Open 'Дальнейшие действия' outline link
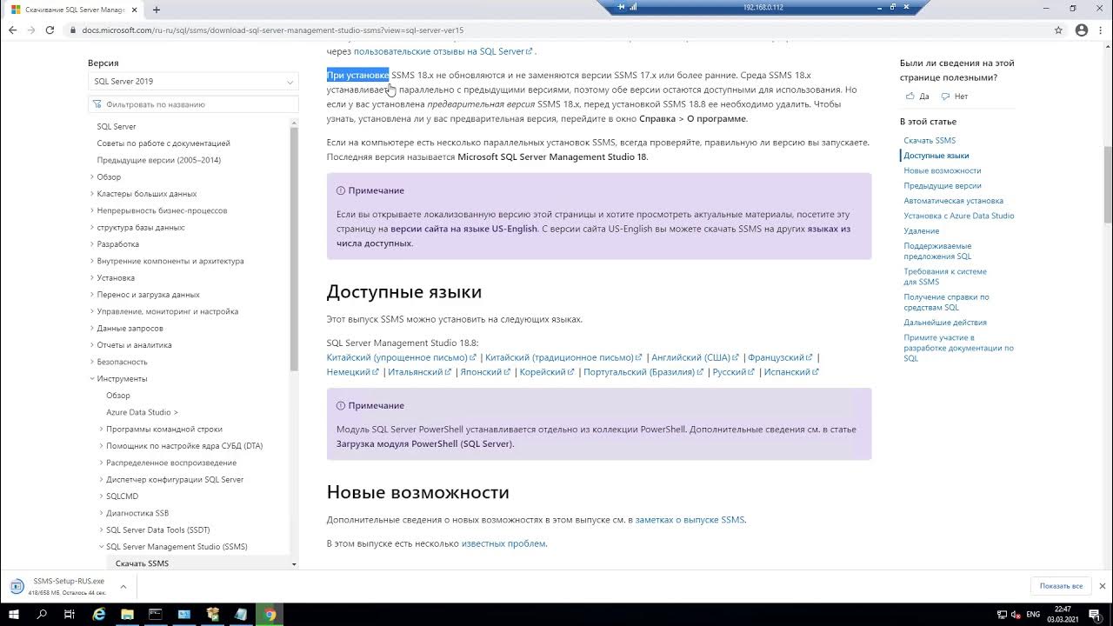 [945, 323]
